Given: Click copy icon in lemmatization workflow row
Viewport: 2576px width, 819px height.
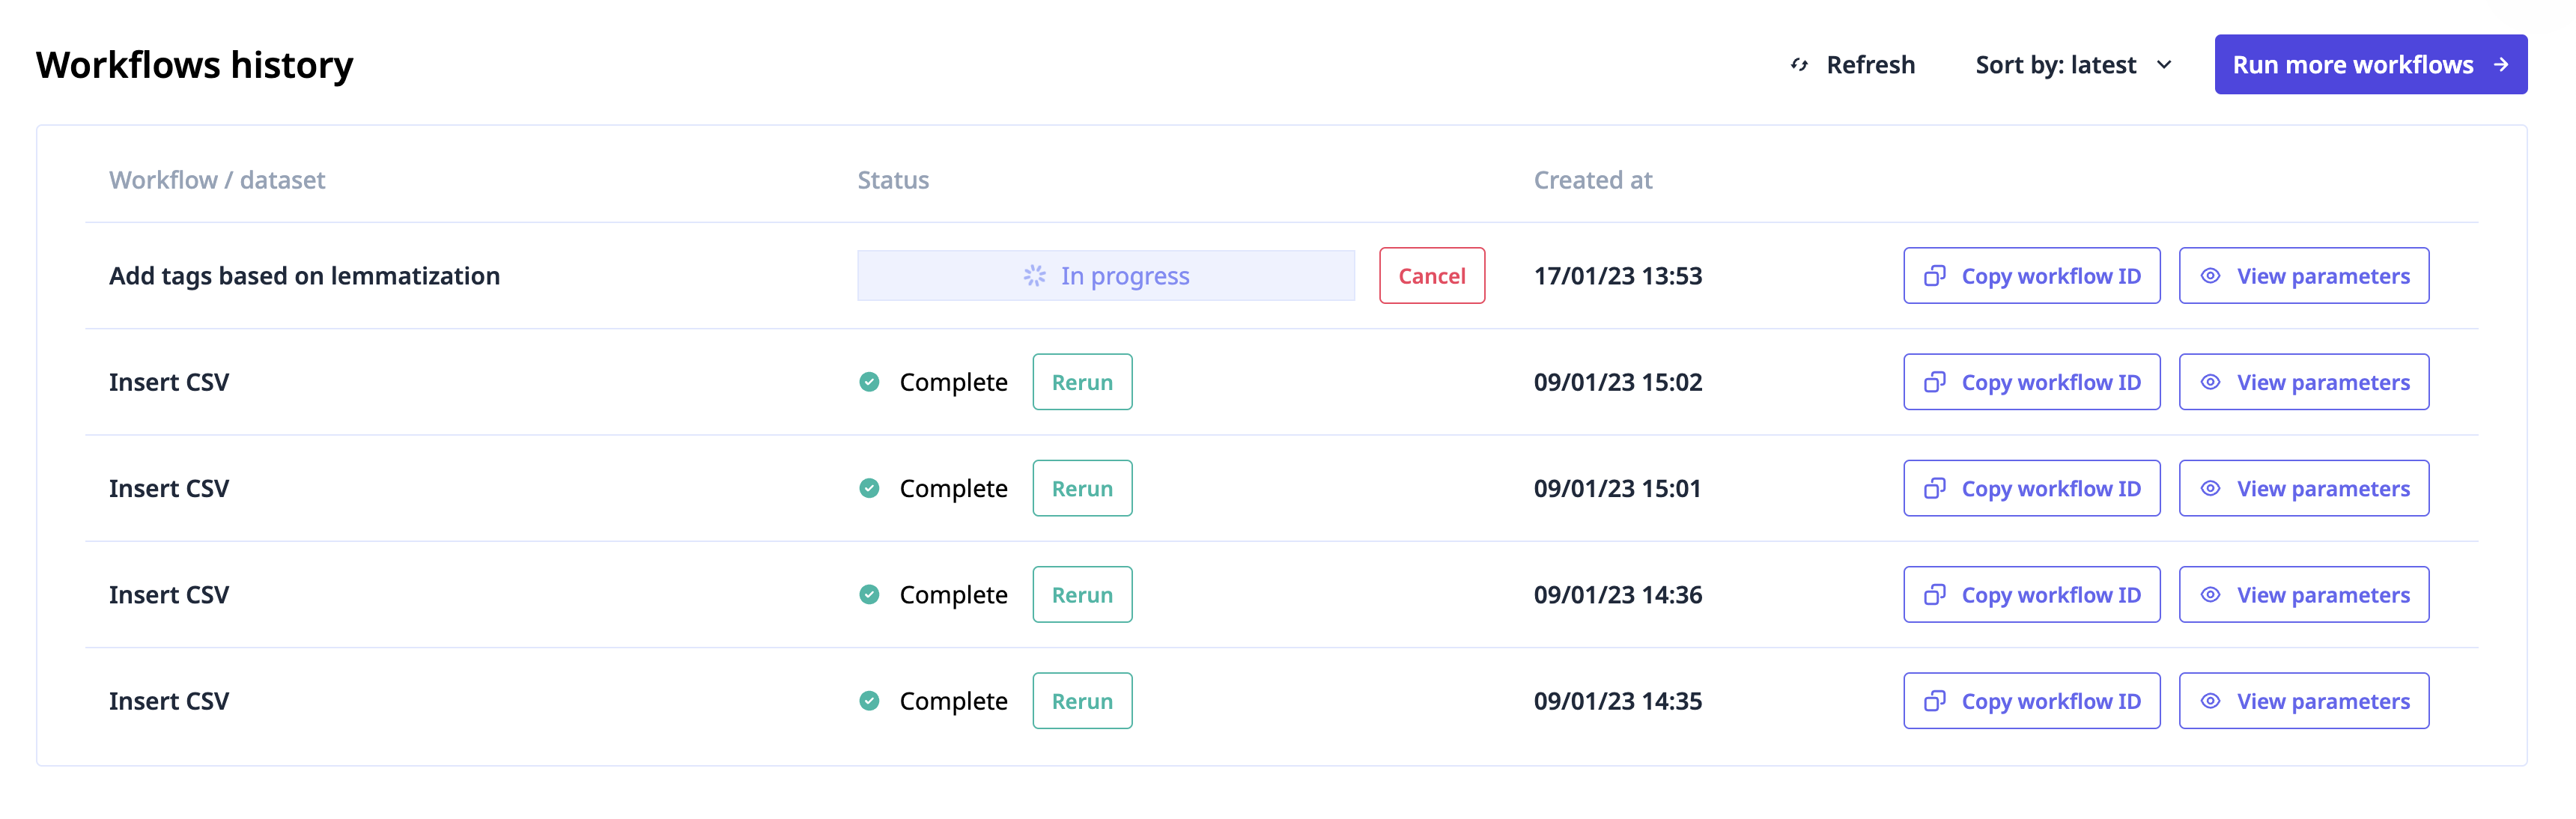Looking at the screenshot, I should point(1934,276).
